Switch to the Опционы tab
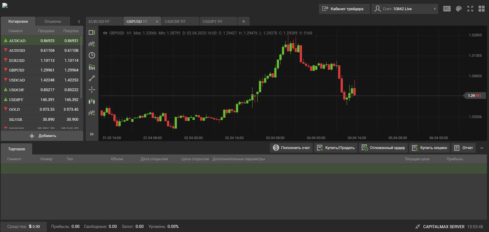The width and height of the screenshot is (489, 232). pyautogui.click(x=53, y=21)
